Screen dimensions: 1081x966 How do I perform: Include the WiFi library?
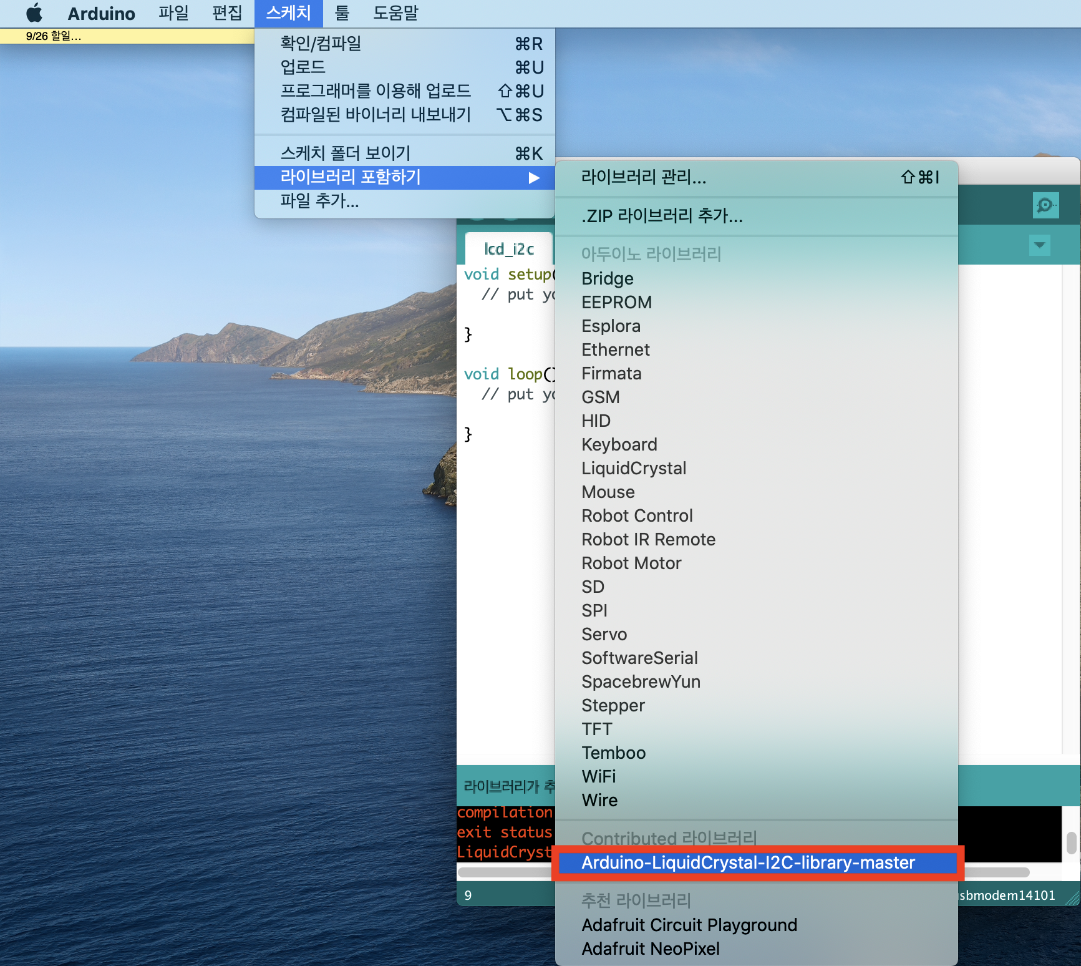[756, 776]
